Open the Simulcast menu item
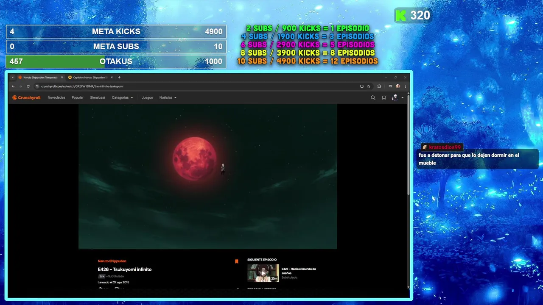This screenshot has height=305, width=543. click(x=98, y=97)
